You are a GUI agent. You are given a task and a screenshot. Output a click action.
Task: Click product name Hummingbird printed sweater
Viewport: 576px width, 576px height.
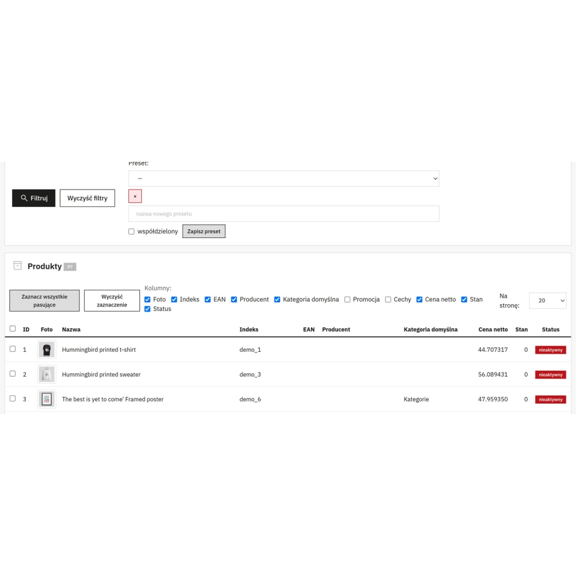coord(101,374)
